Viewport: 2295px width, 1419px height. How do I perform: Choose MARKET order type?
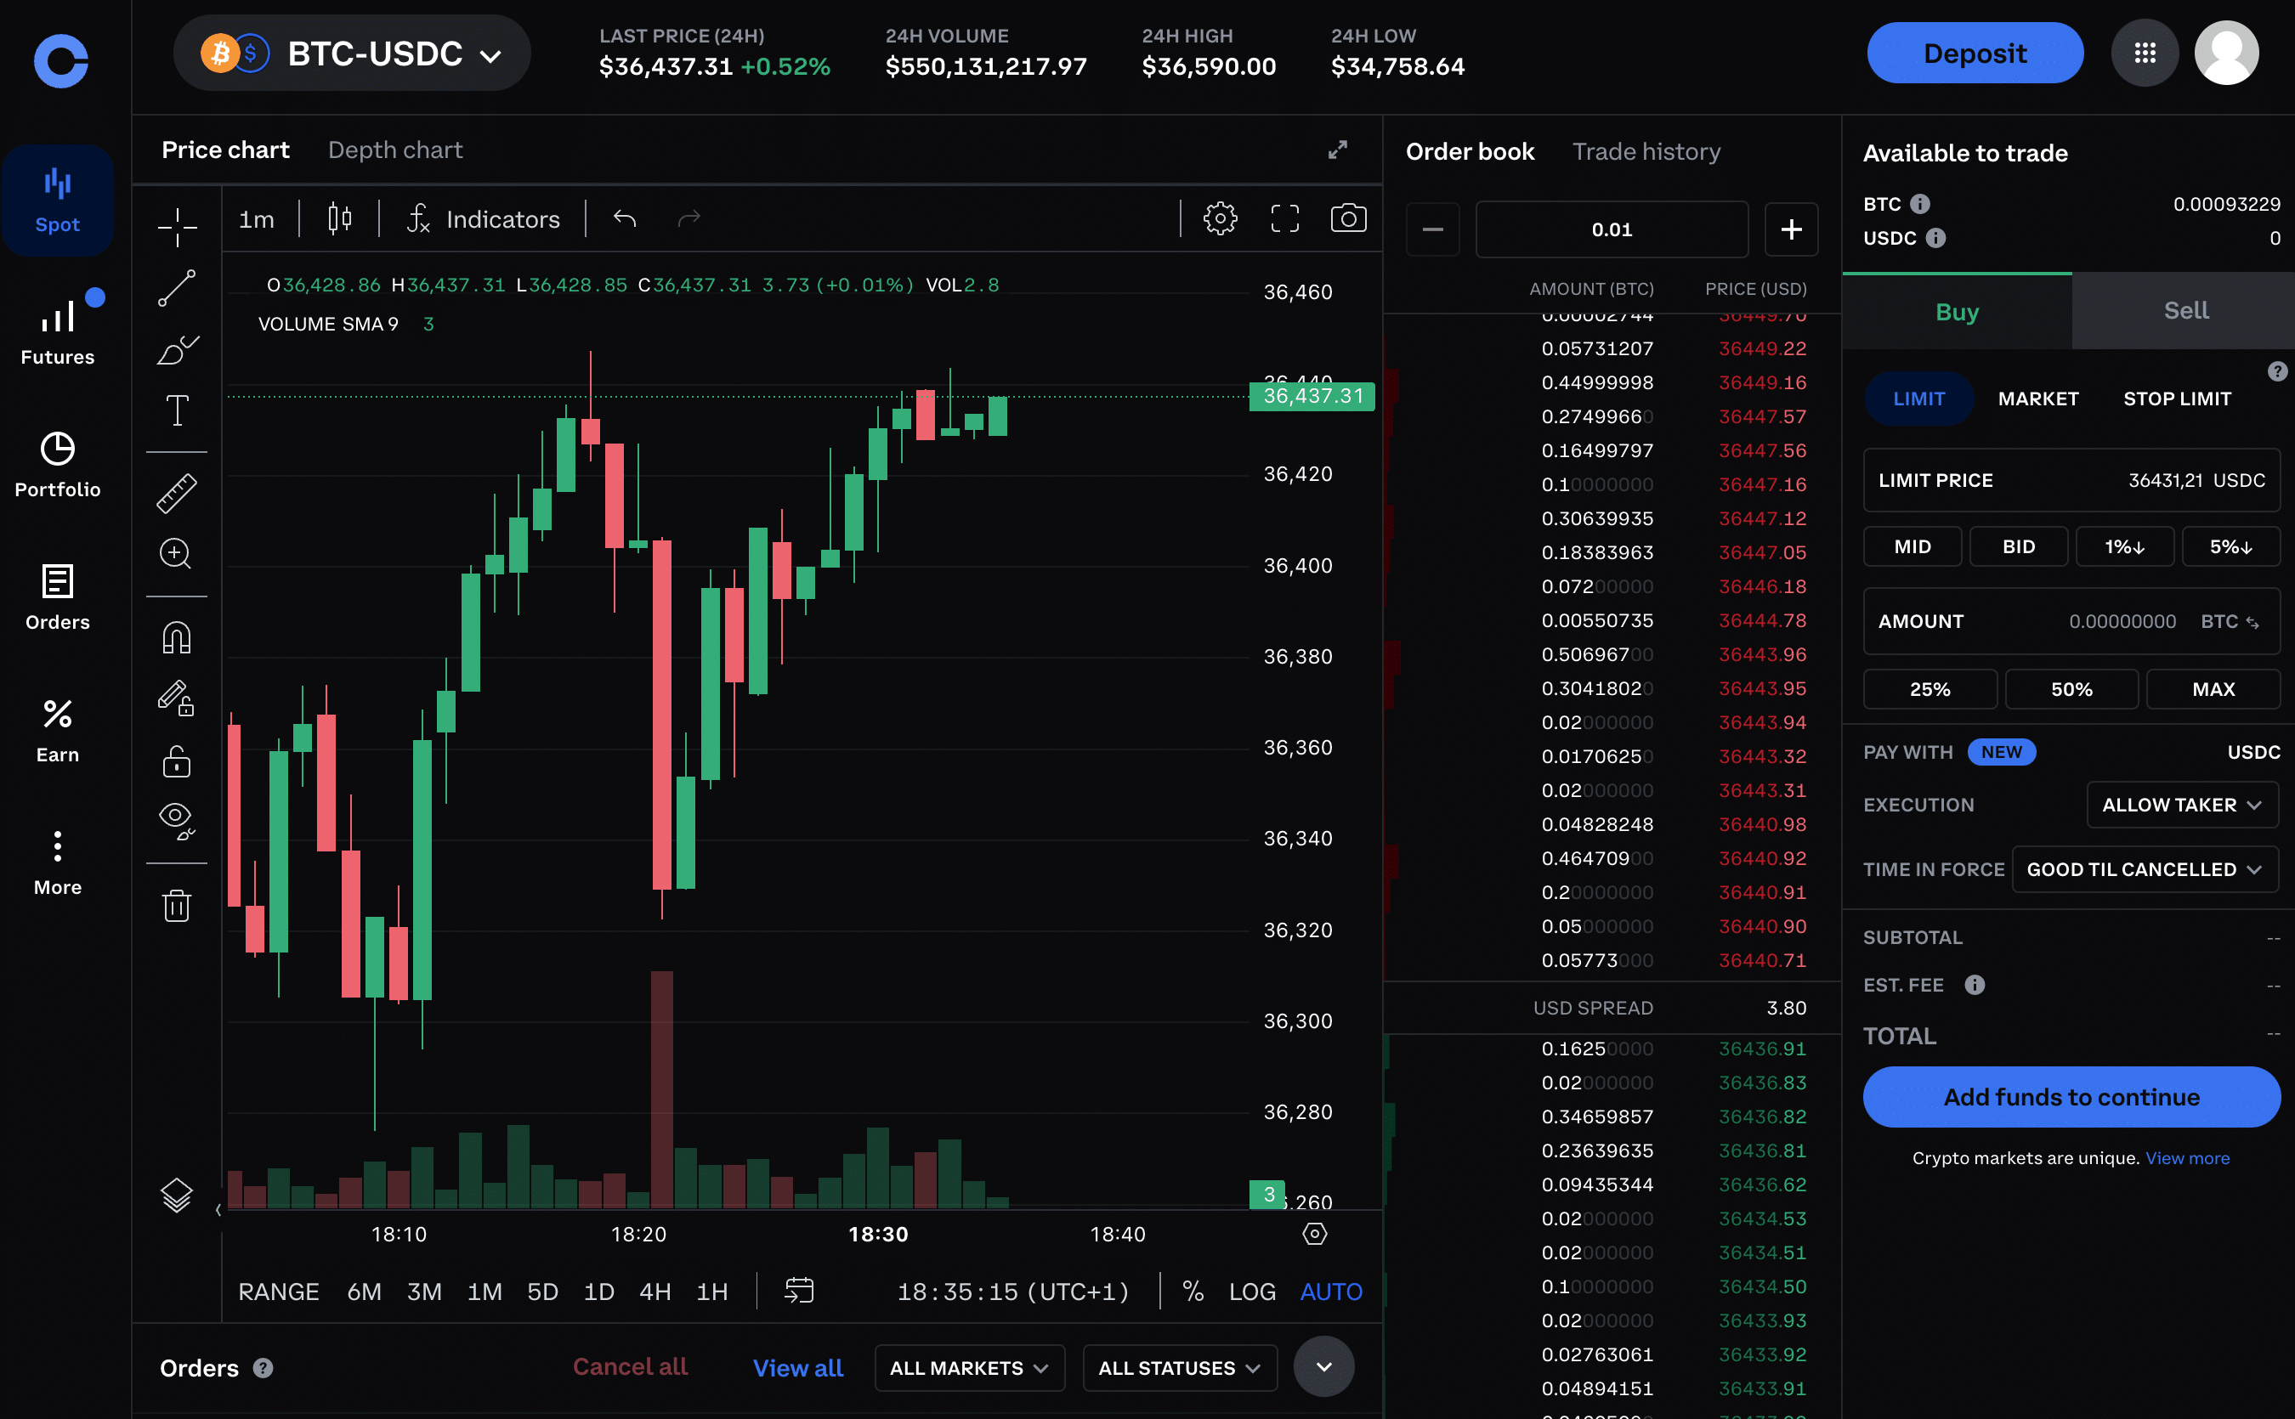coord(2037,399)
